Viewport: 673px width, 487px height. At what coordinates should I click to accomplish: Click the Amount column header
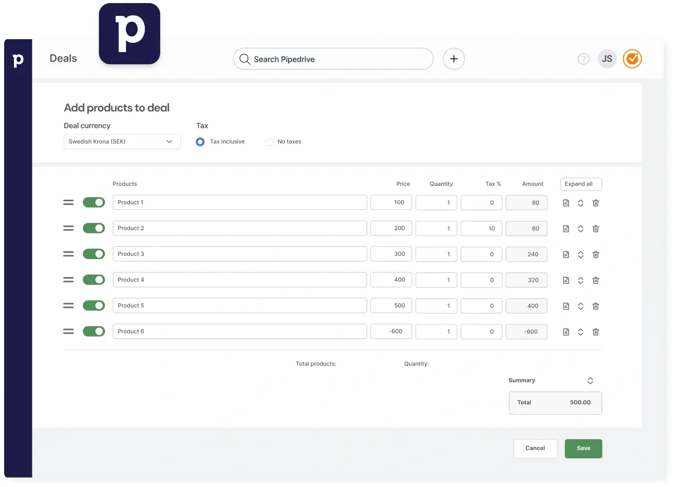click(x=533, y=184)
